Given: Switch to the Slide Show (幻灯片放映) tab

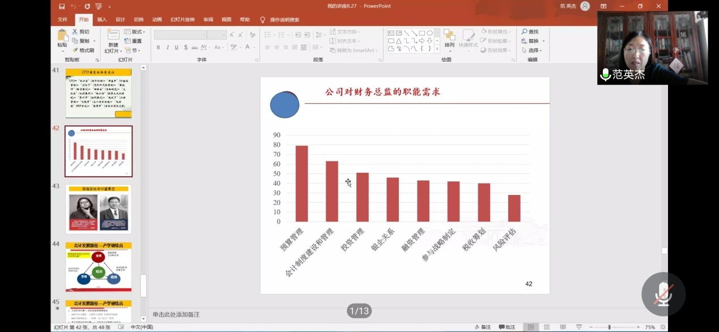Looking at the screenshot, I should click(x=182, y=20).
